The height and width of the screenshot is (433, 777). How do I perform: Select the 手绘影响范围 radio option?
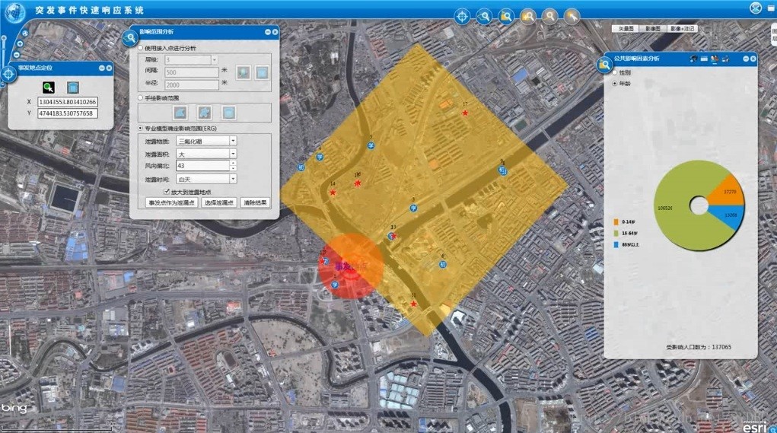click(140, 98)
